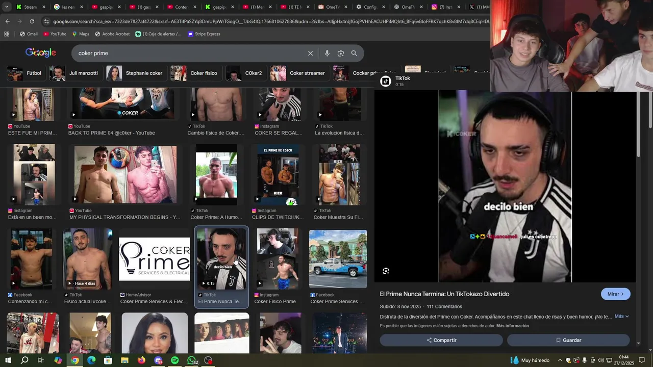Screen dimensions: 653x367
Task: Open Google Lens image search icon
Action: point(341,53)
